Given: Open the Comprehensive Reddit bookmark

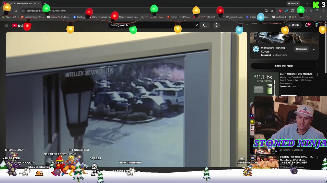Looking at the screenshot, I should (x=32, y=17).
